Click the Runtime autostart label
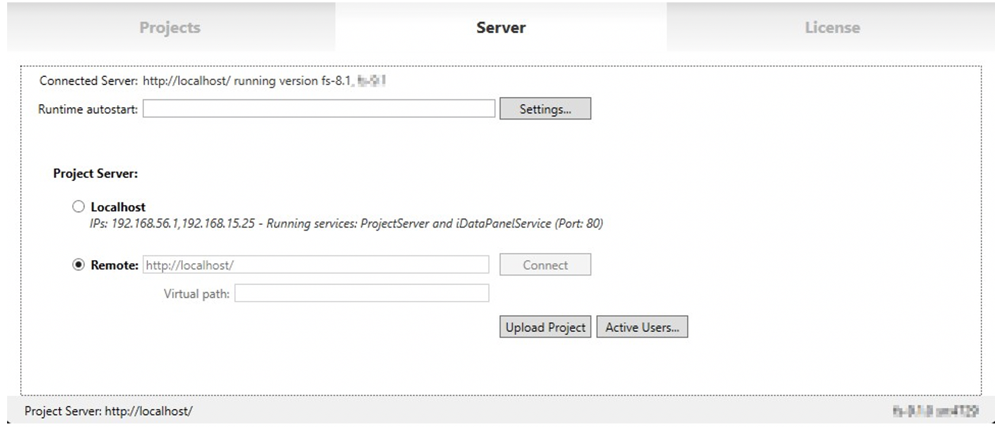 tap(88, 109)
